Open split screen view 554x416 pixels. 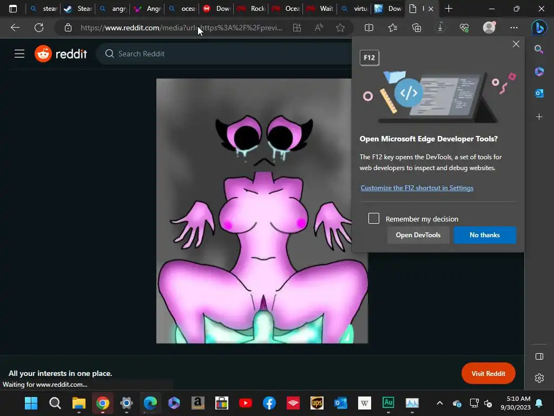pos(369,28)
